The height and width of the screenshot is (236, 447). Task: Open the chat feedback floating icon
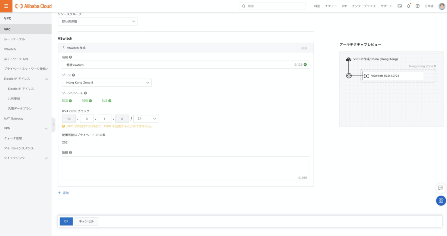441,188
